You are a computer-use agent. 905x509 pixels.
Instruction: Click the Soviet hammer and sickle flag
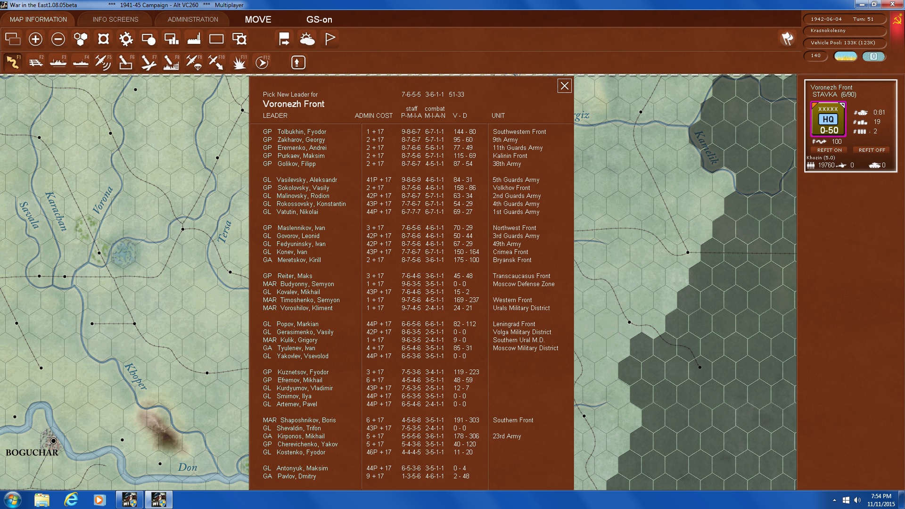coord(897,20)
